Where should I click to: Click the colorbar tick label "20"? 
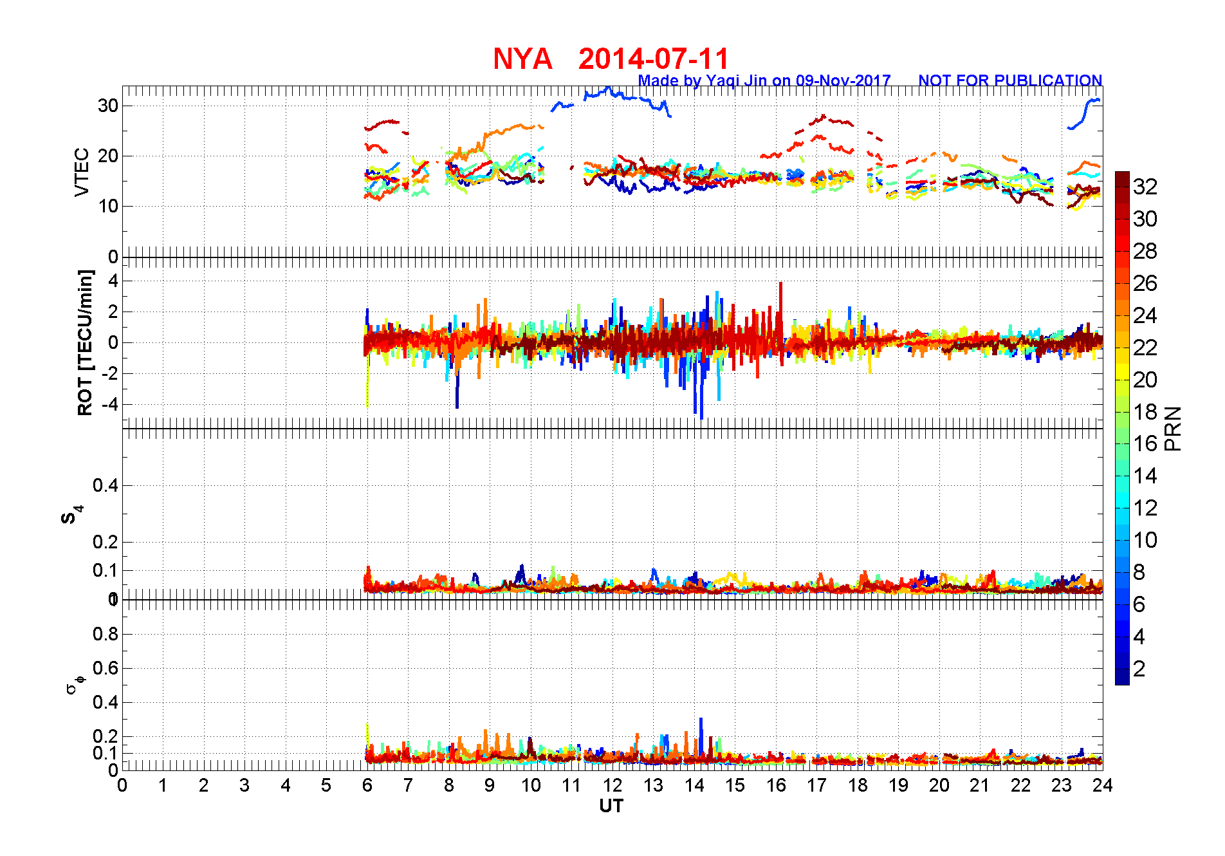pos(1145,380)
